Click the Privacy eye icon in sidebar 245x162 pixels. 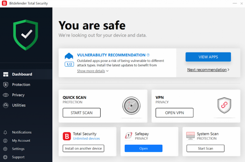tap(6, 95)
